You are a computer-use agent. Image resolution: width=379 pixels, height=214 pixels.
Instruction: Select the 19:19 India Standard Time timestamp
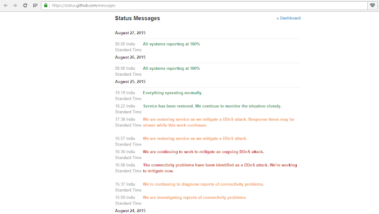point(128,96)
